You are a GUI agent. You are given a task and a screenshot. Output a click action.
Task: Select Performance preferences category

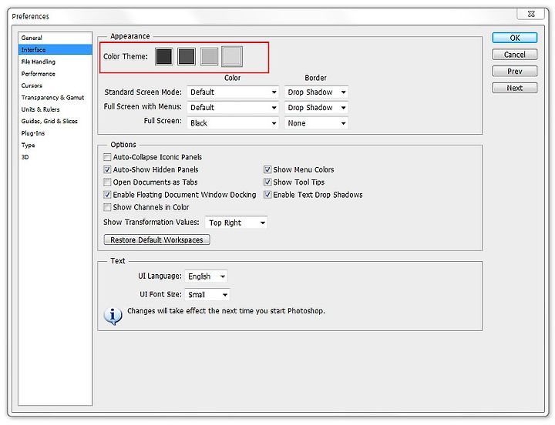pos(55,74)
